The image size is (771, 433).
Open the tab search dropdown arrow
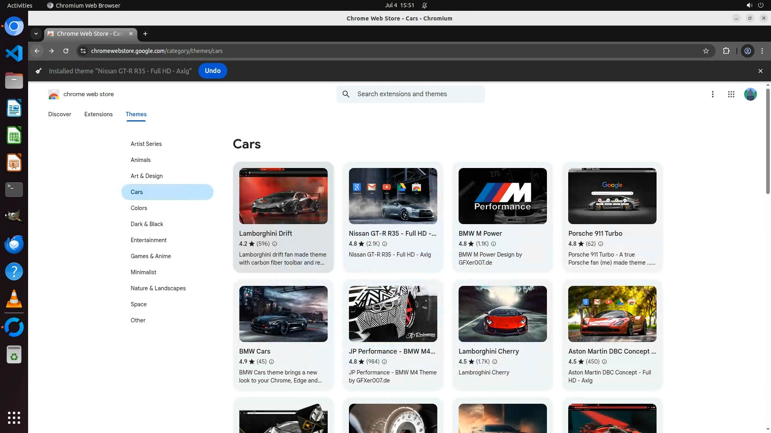click(36, 34)
